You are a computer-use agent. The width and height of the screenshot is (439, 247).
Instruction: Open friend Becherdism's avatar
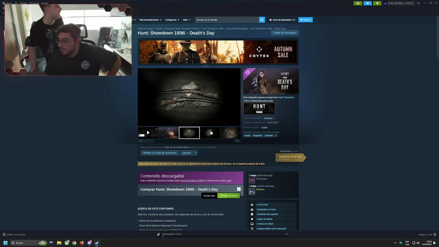(252, 180)
